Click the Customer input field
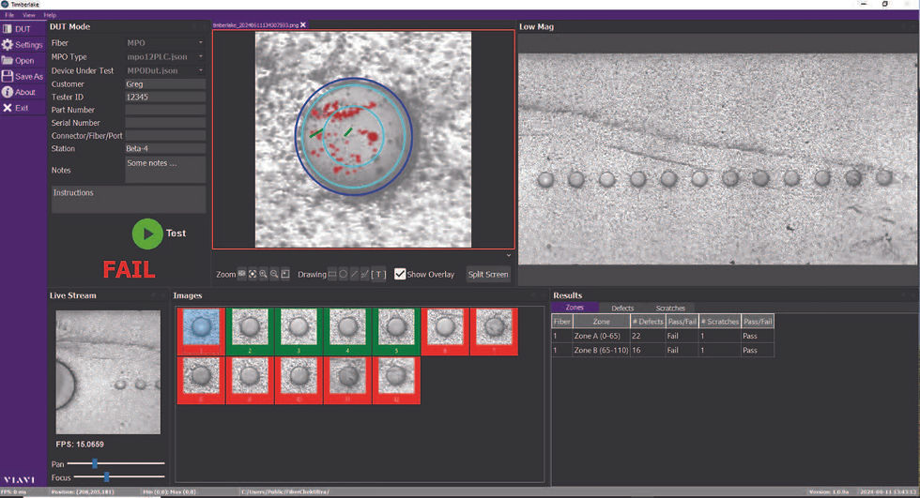 tap(164, 84)
